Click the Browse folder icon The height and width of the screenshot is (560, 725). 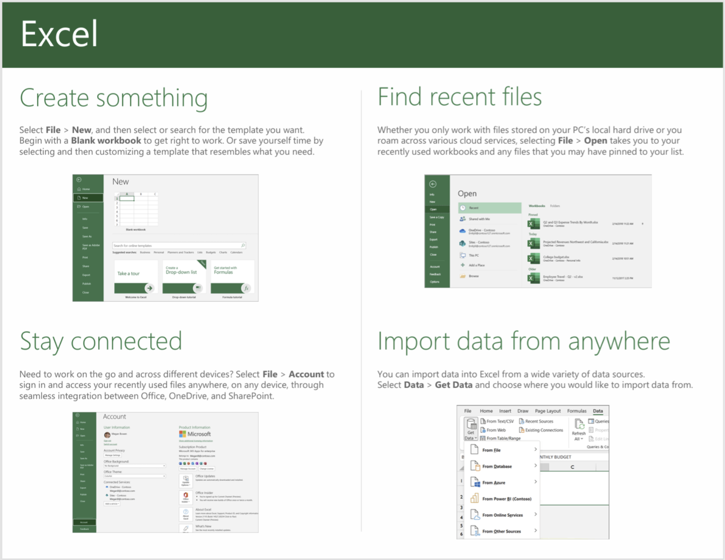pos(462,276)
